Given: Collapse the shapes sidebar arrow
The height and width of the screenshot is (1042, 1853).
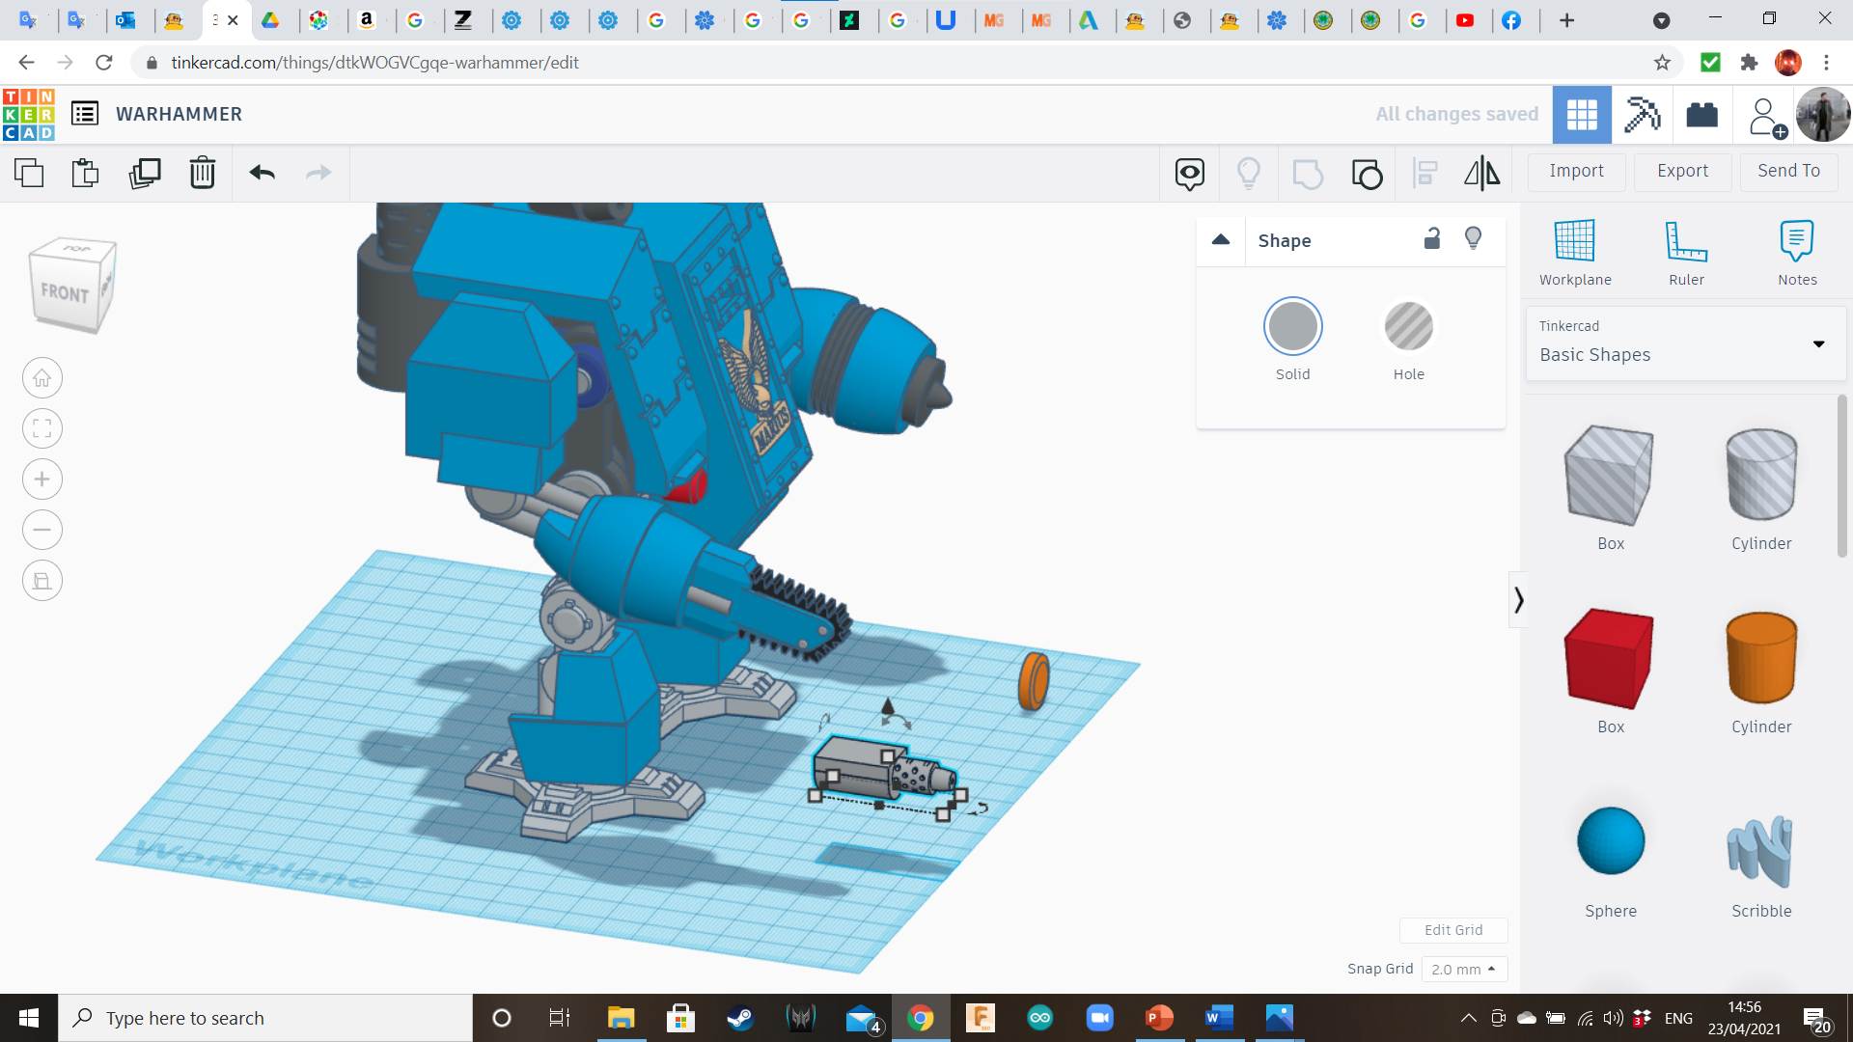Looking at the screenshot, I should [1518, 600].
